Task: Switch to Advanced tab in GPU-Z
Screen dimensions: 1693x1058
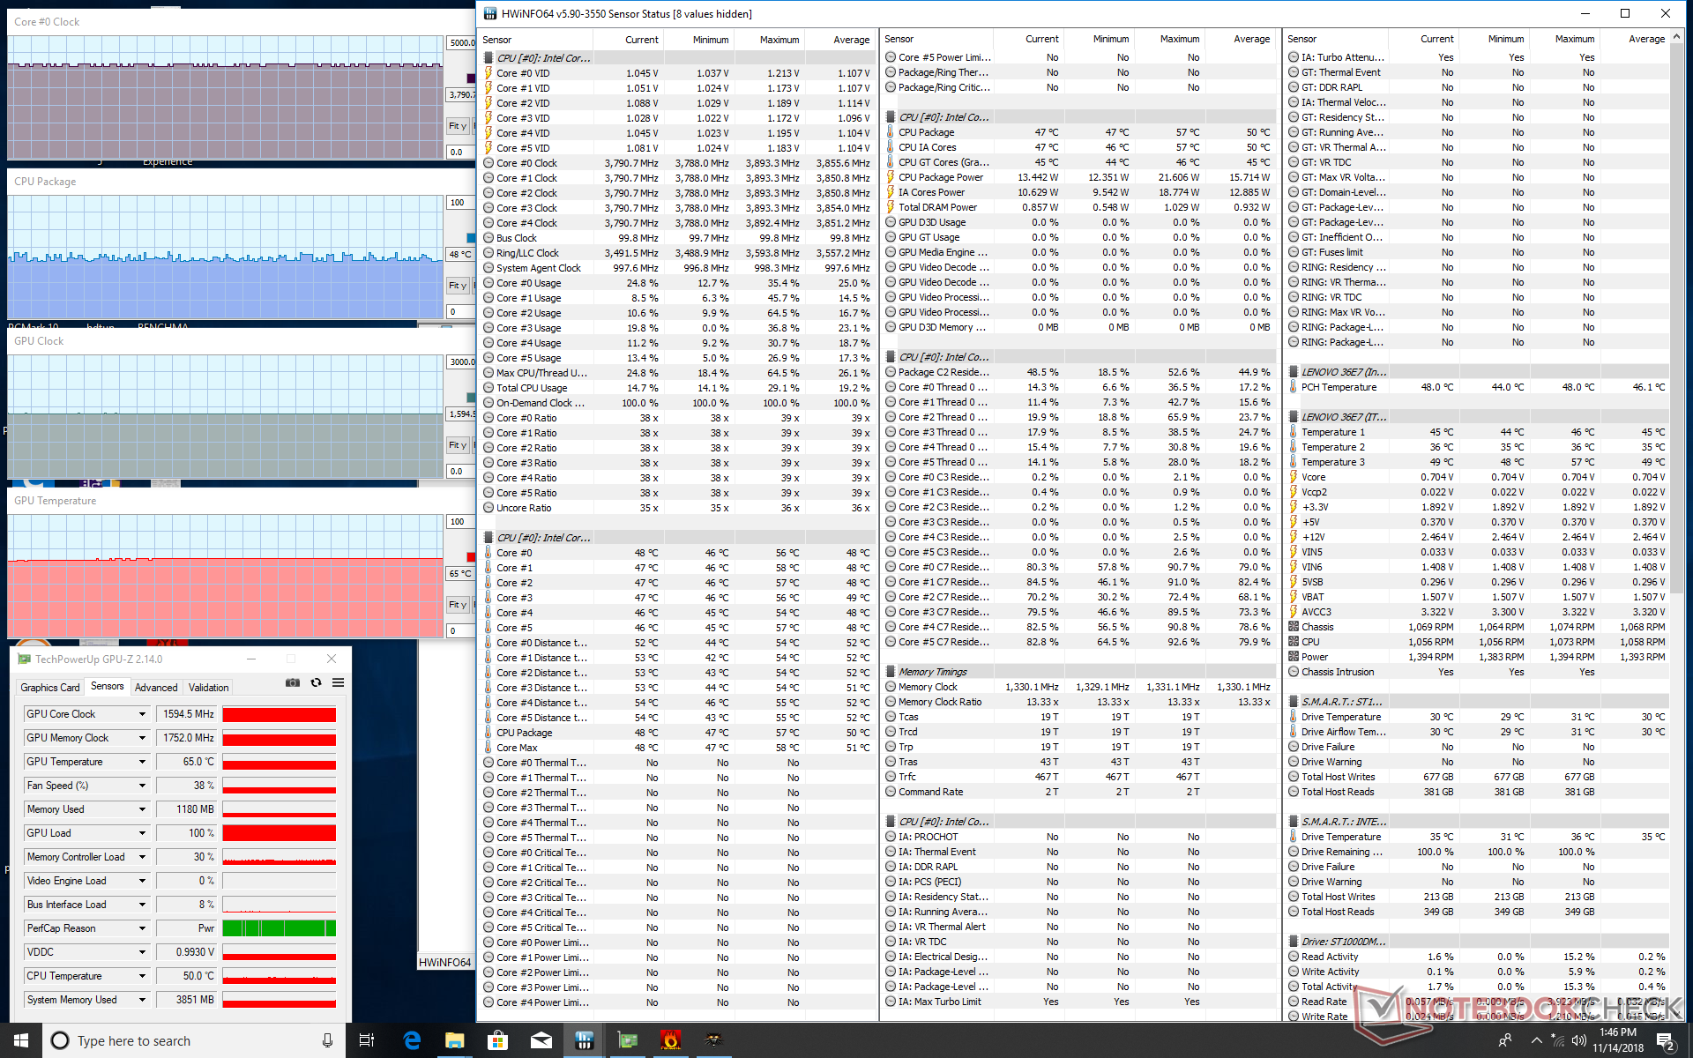Action: tap(156, 688)
